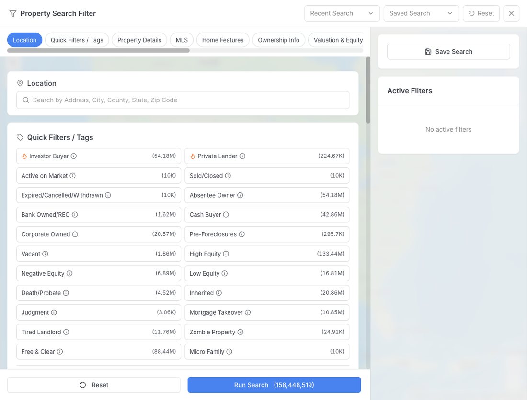The height and width of the screenshot is (400, 527).
Task: Open the Saved Search dropdown
Action: point(421,13)
